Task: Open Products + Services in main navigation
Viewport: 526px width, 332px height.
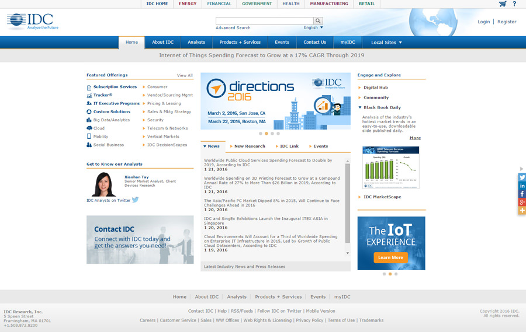Action: [x=240, y=42]
